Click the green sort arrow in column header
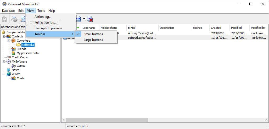The image size is (269, 129). coord(78,28)
